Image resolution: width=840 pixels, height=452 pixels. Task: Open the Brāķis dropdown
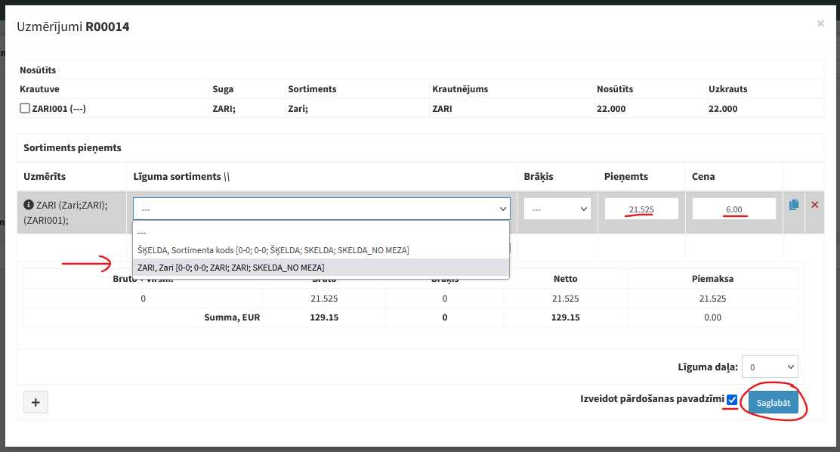point(557,209)
